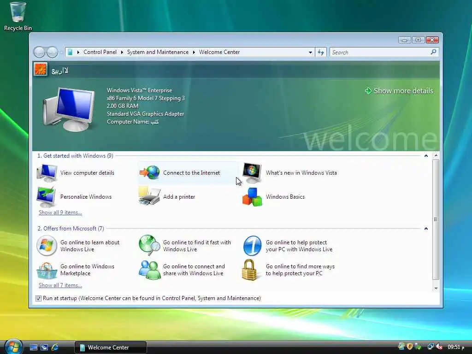The image size is (472, 354).
Task: Click Offers from Microsoft heading
Action: (x=71, y=229)
